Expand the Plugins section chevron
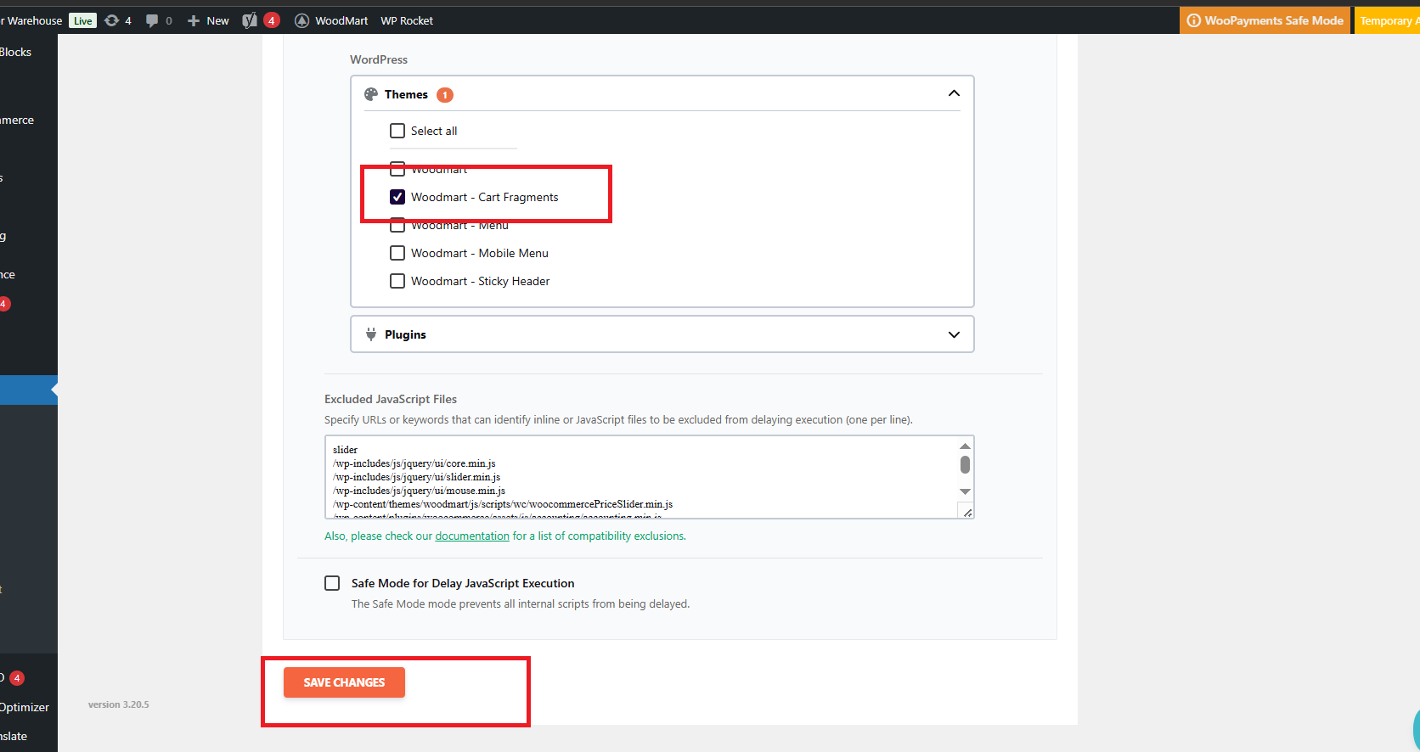This screenshot has width=1420, height=752. (954, 334)
